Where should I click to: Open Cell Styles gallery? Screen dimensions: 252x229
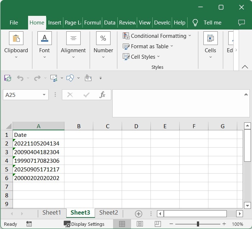[141, 57]
